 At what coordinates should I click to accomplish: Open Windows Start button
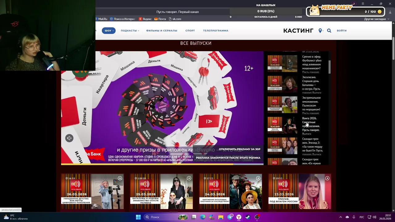pos(138,217)
